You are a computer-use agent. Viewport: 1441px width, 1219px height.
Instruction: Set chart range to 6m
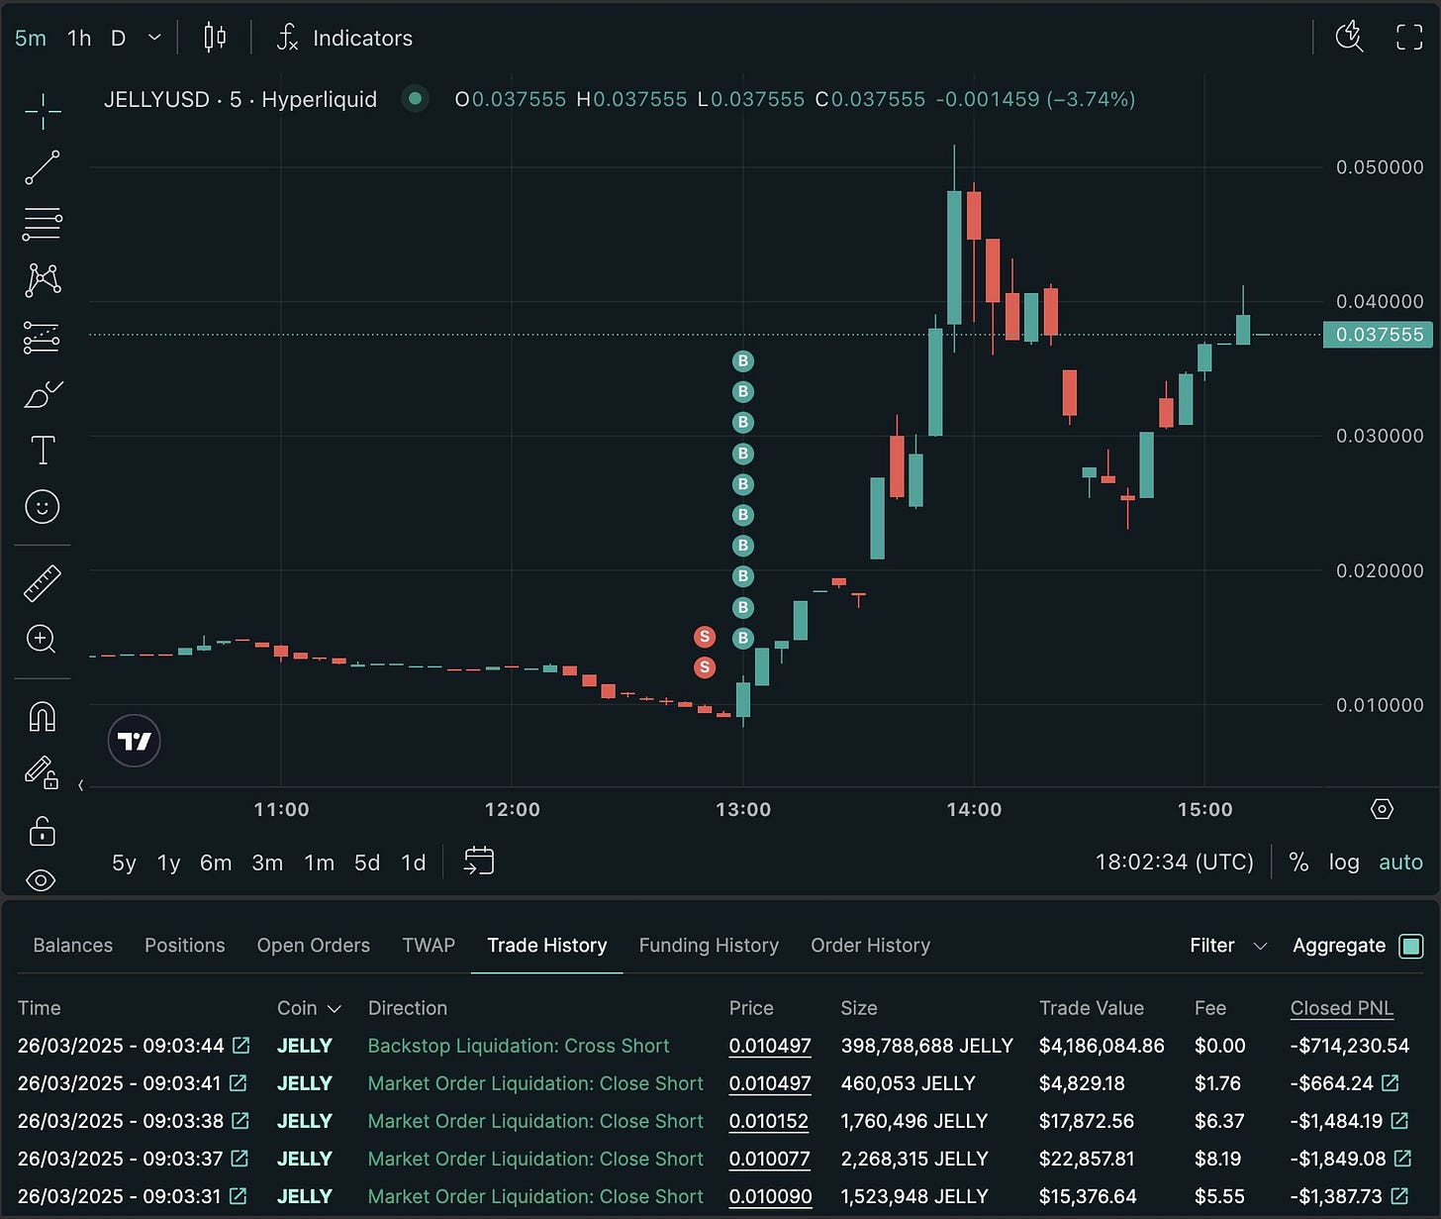point(216,863)
